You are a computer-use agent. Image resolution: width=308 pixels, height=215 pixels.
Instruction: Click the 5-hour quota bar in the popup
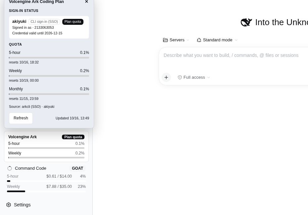[x=49, y=58]
